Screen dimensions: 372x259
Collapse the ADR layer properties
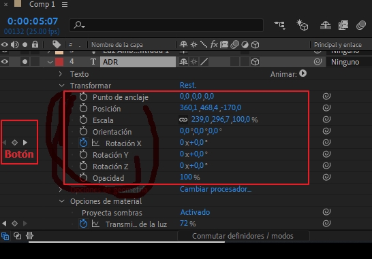50,62
